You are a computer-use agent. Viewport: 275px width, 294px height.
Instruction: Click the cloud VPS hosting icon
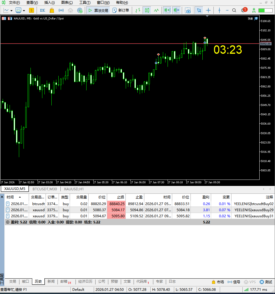(70, 10)
